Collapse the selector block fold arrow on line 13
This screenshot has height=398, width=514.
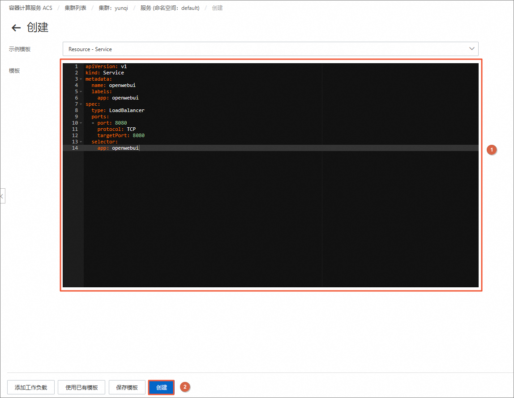click(81, 142)
